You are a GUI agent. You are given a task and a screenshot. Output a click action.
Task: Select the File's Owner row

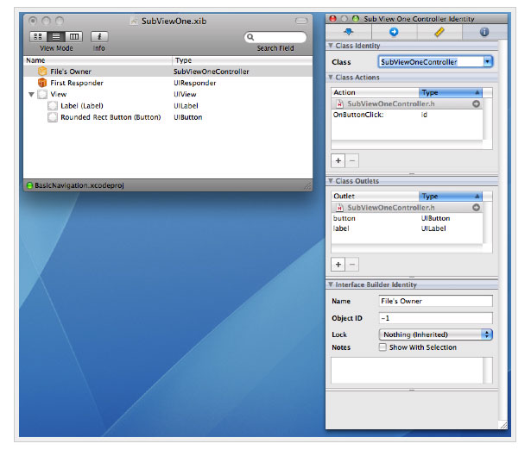[x=168, y=72]
